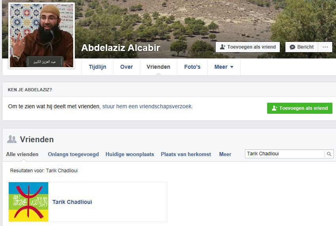
Task: Open Abdelaziz Alcabir's profile picture
Action: [42, 36]
